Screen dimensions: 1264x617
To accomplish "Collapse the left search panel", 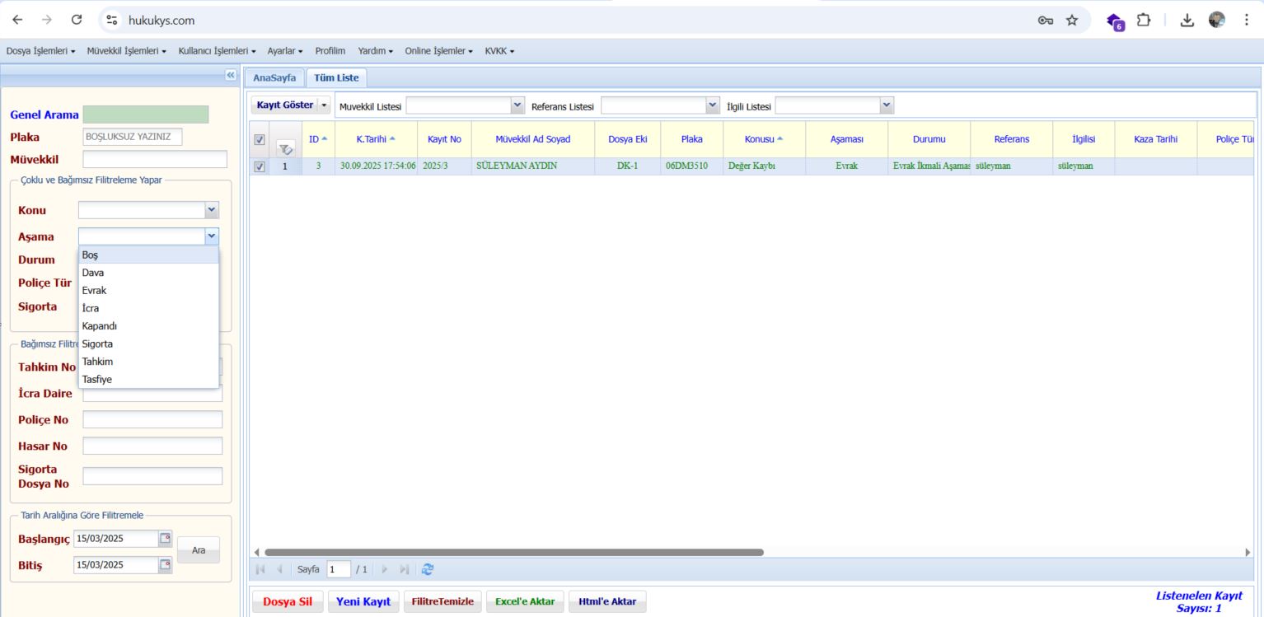I will coord(230,75).
